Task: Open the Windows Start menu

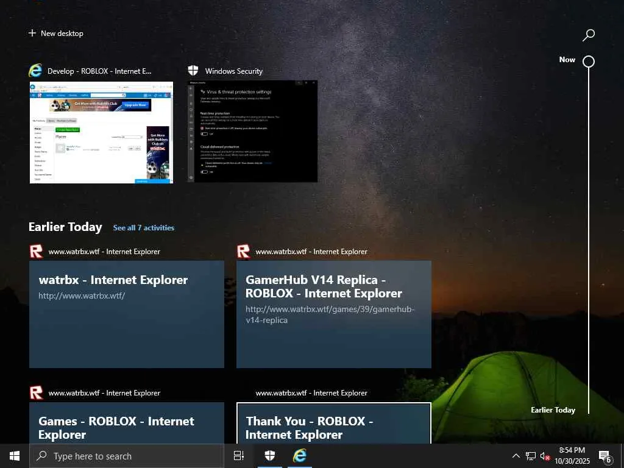Action: click(15, 456)
